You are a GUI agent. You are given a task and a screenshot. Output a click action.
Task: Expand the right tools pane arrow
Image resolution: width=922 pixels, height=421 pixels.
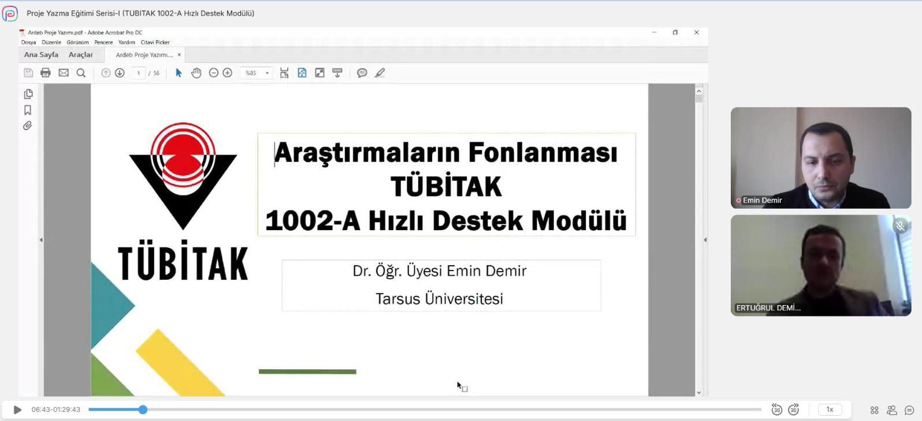tap(705, 240)
